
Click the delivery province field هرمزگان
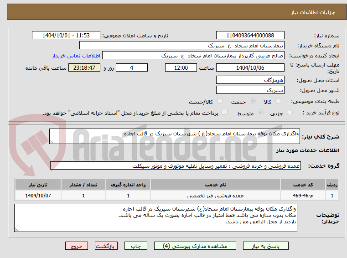pos(250,80)
